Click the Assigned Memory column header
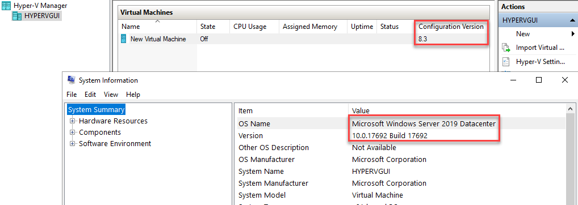Viewport: 578px width, 205px height. (310, 27)
